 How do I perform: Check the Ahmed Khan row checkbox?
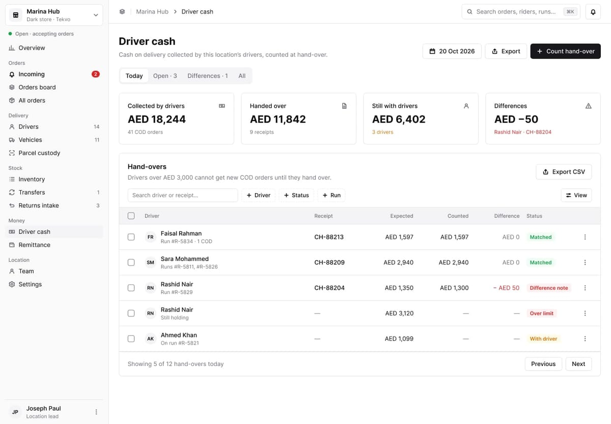(131, 339)
